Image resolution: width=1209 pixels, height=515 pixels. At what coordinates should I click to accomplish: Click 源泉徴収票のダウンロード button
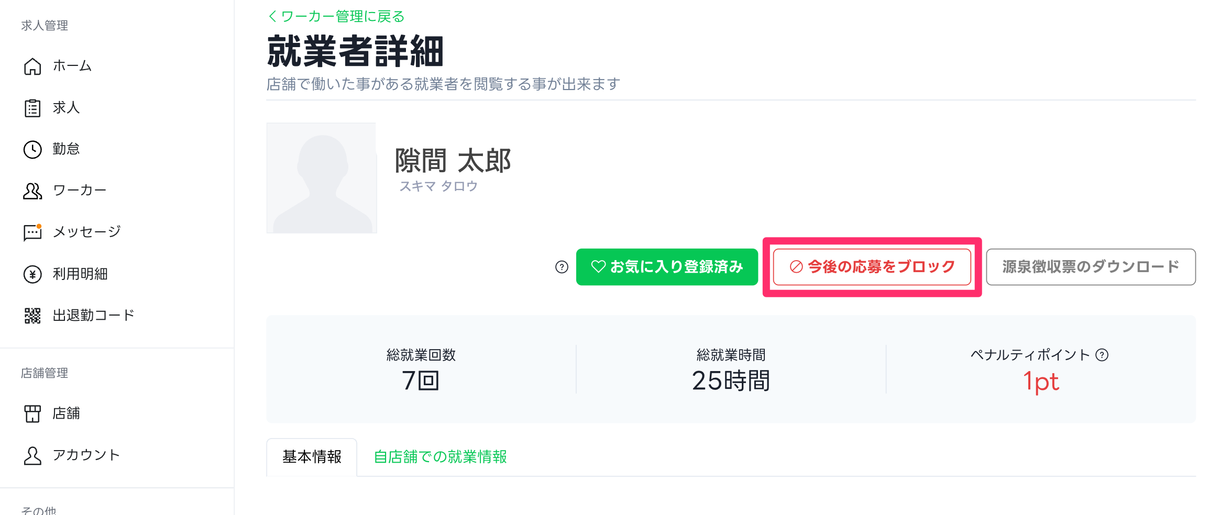pyautogui.click(x=1091, y=267)
